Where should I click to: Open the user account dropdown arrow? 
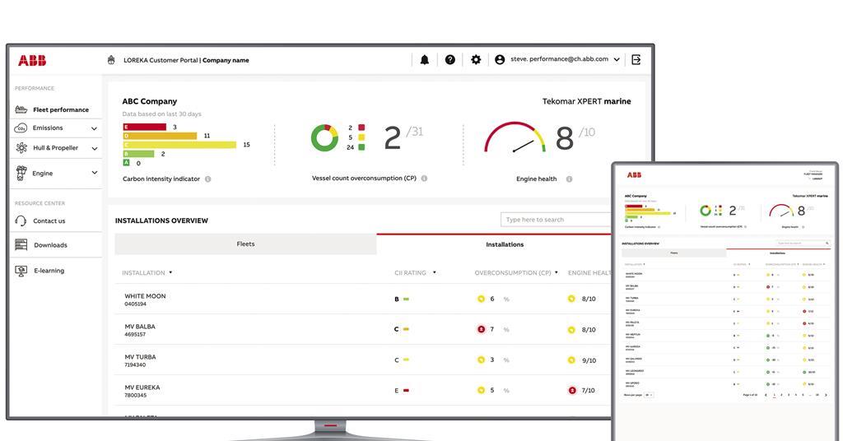tap(617, 59)
